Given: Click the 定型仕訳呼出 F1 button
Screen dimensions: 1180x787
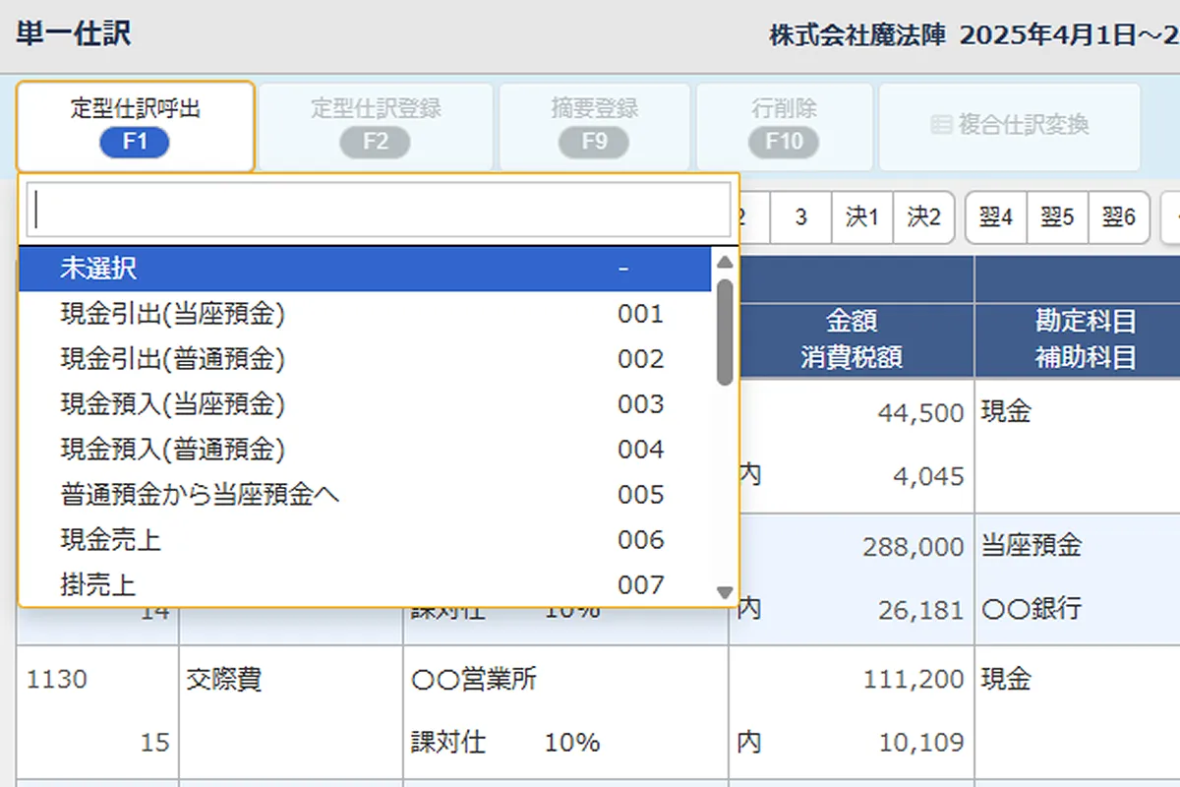Looking at the screenshot, I should coord(136,126).
